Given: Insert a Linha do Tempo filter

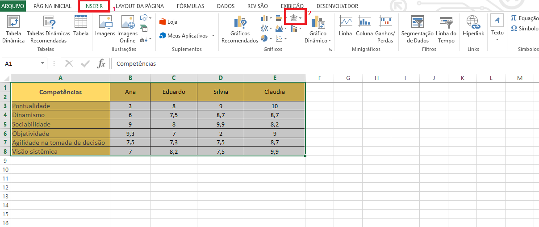Looking at the screenshot, I should pos(446,22).
